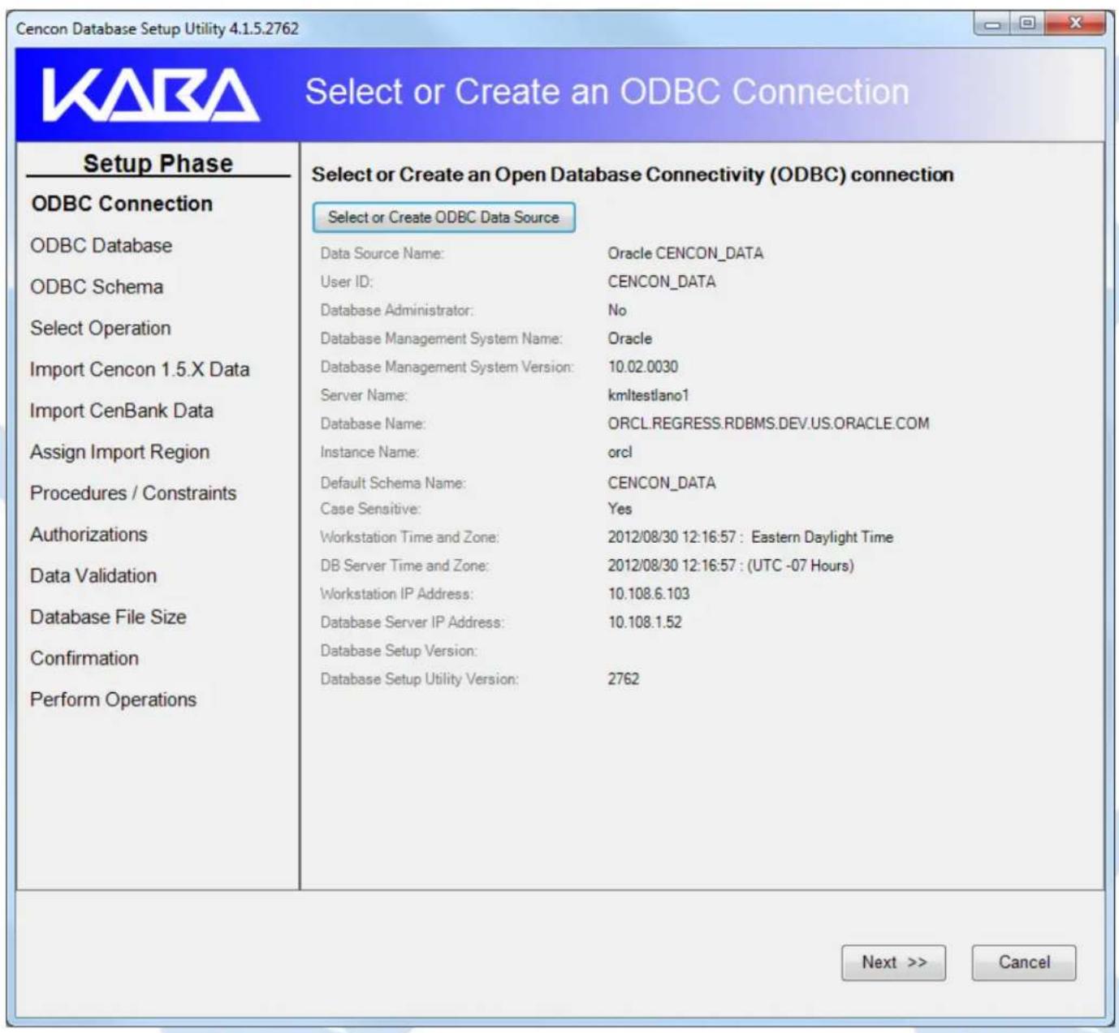The height and width of the screenshot is (1033, 1119).
Task: Click the Default Schema Name: label
Action: (393, 484)
